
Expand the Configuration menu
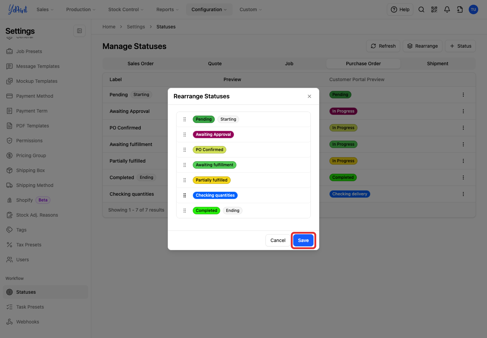click(209, 9)
